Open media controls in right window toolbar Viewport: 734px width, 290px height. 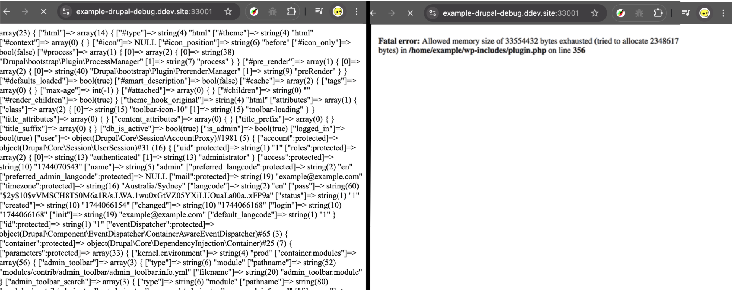[686, 13]
